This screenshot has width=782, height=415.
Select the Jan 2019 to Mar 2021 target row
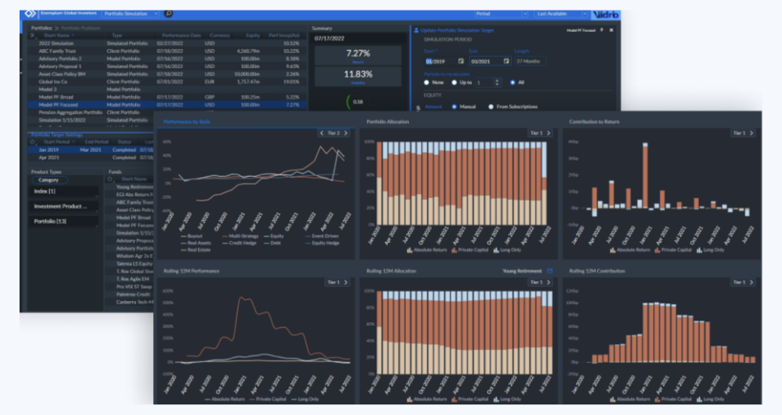coord(90,149)
